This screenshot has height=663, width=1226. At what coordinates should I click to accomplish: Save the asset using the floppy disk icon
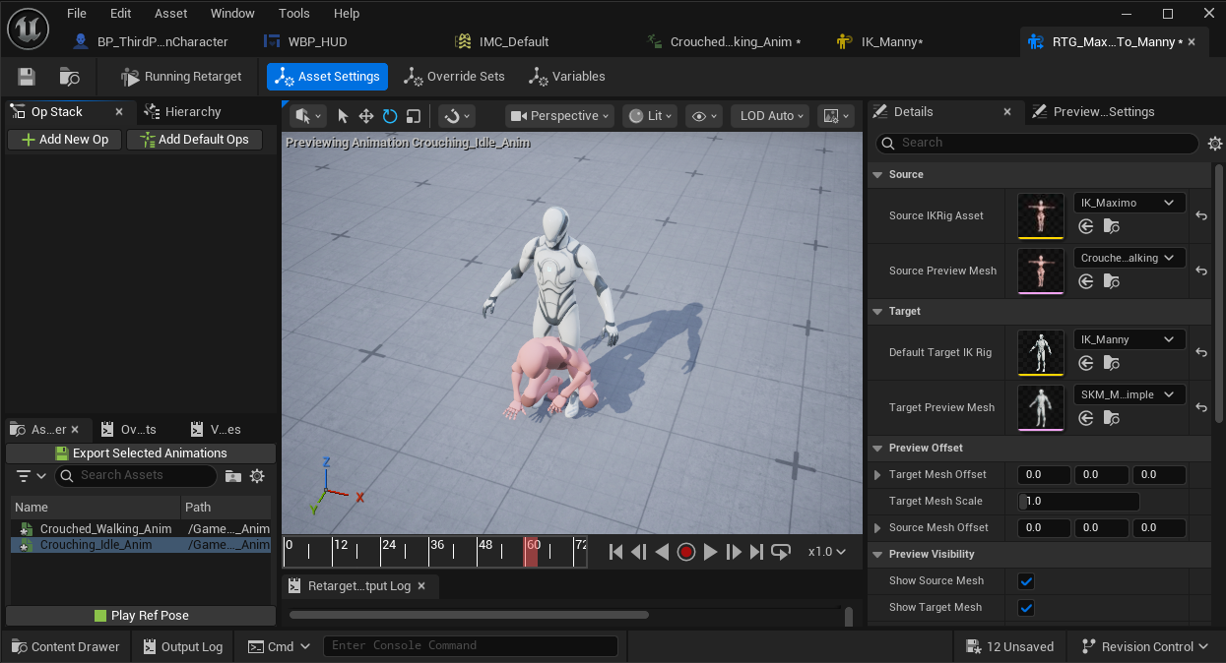[x=27, y=77]
